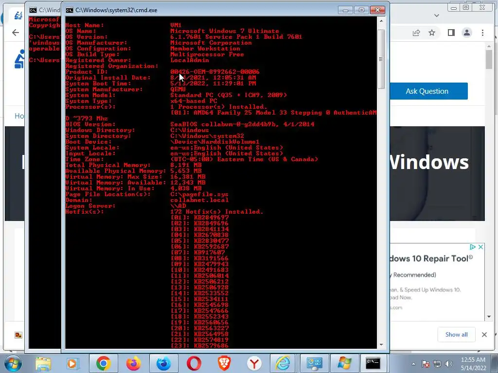Launch the blue fox browser taskbar icon
Viewport: 498px width, 373px height.
pos(163,363)
